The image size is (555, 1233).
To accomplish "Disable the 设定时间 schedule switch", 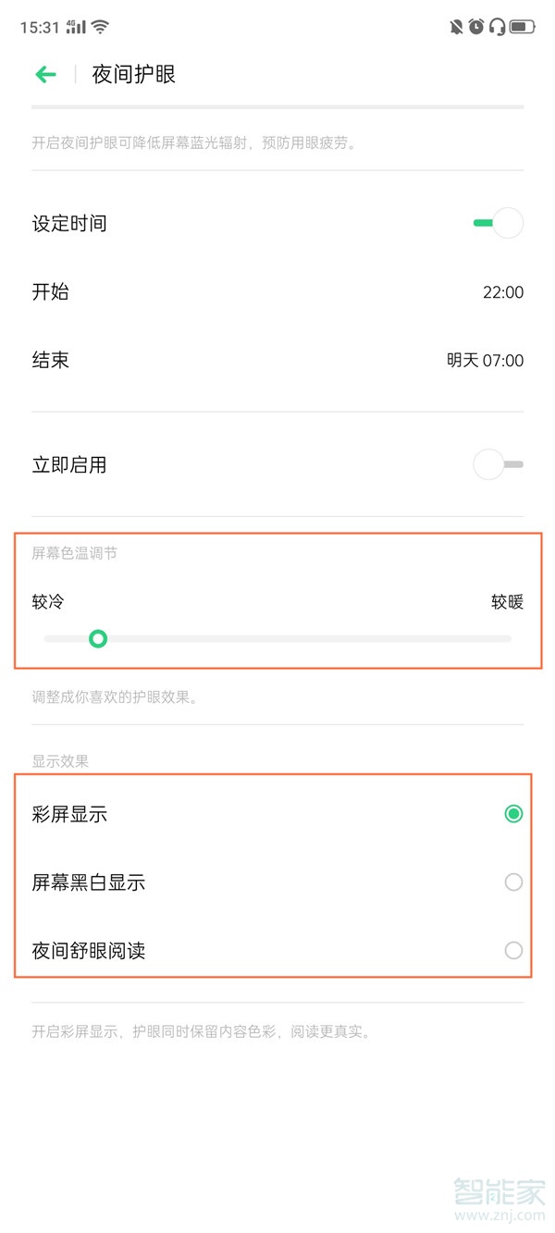I will tap(497, 223).
